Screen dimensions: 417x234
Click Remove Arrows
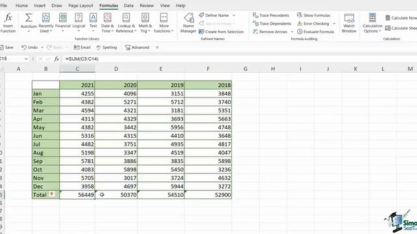pos(270,32)
